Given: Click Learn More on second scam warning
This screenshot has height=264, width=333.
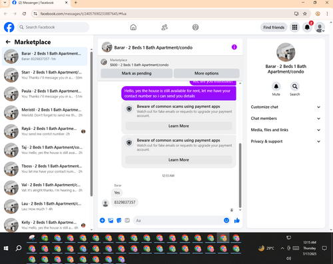Looking at the screenshot, I should [178, 160].
